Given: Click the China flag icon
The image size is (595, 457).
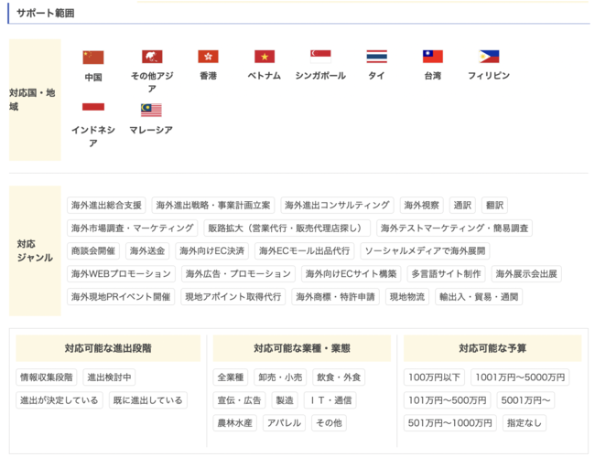Looking at the screenshot, I should 93,57.
